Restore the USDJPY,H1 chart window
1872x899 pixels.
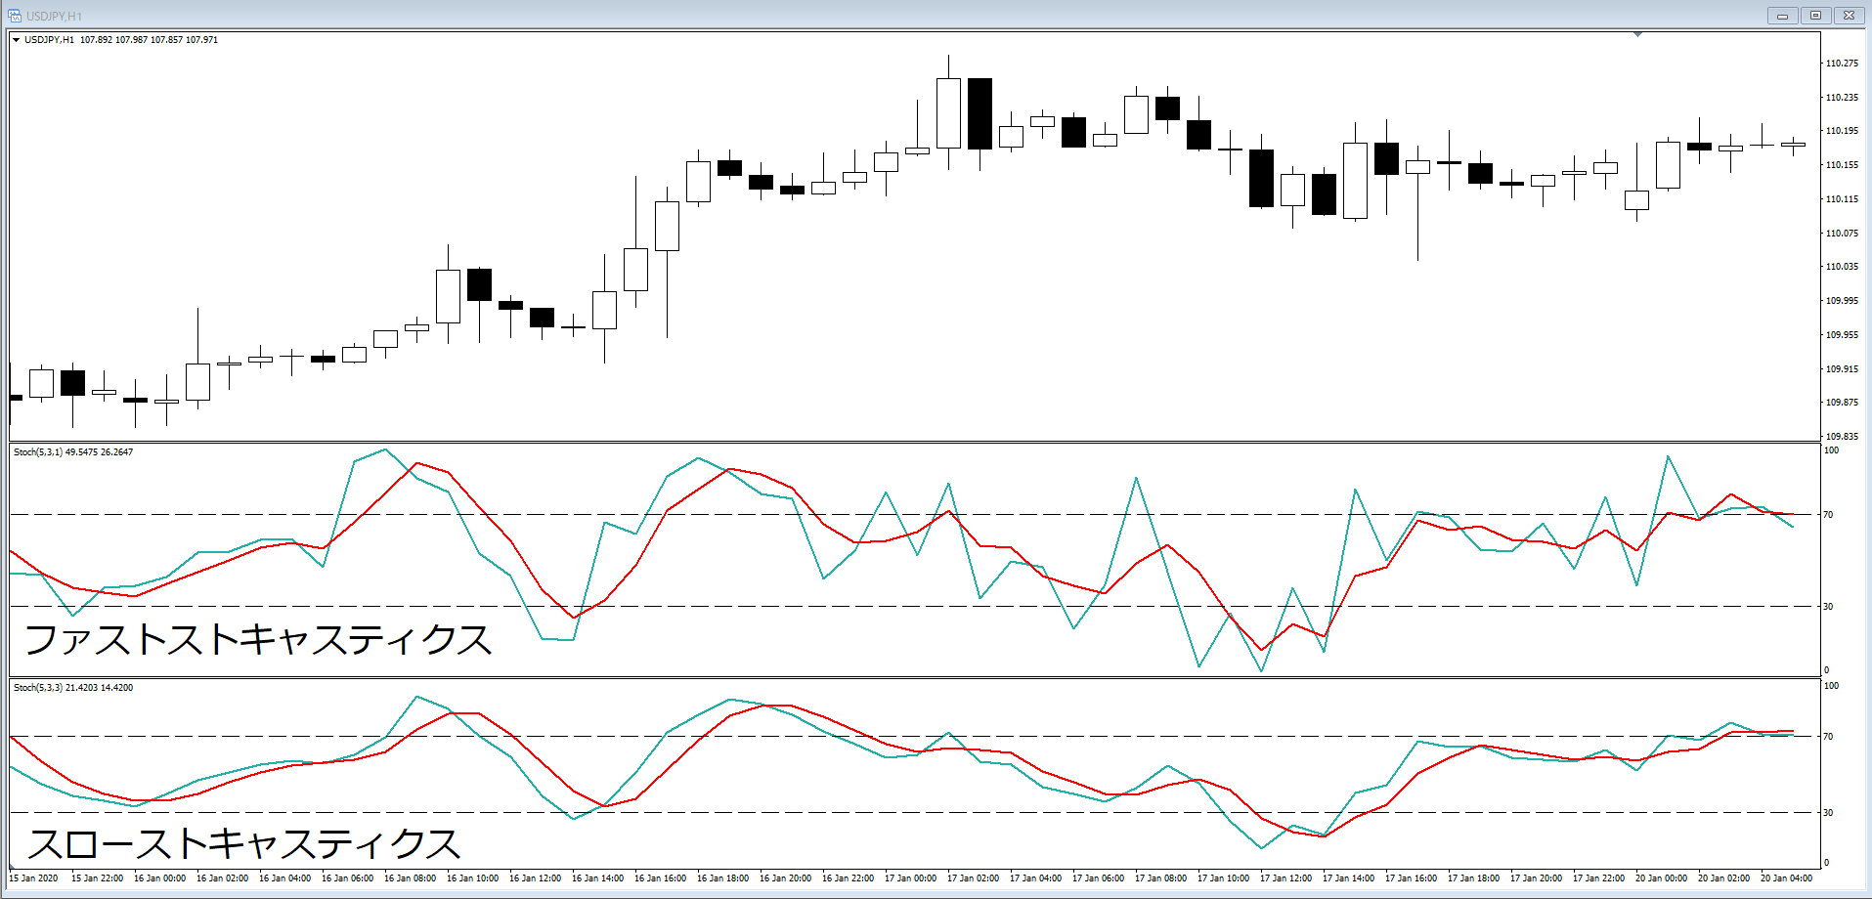coord(1815,16)
